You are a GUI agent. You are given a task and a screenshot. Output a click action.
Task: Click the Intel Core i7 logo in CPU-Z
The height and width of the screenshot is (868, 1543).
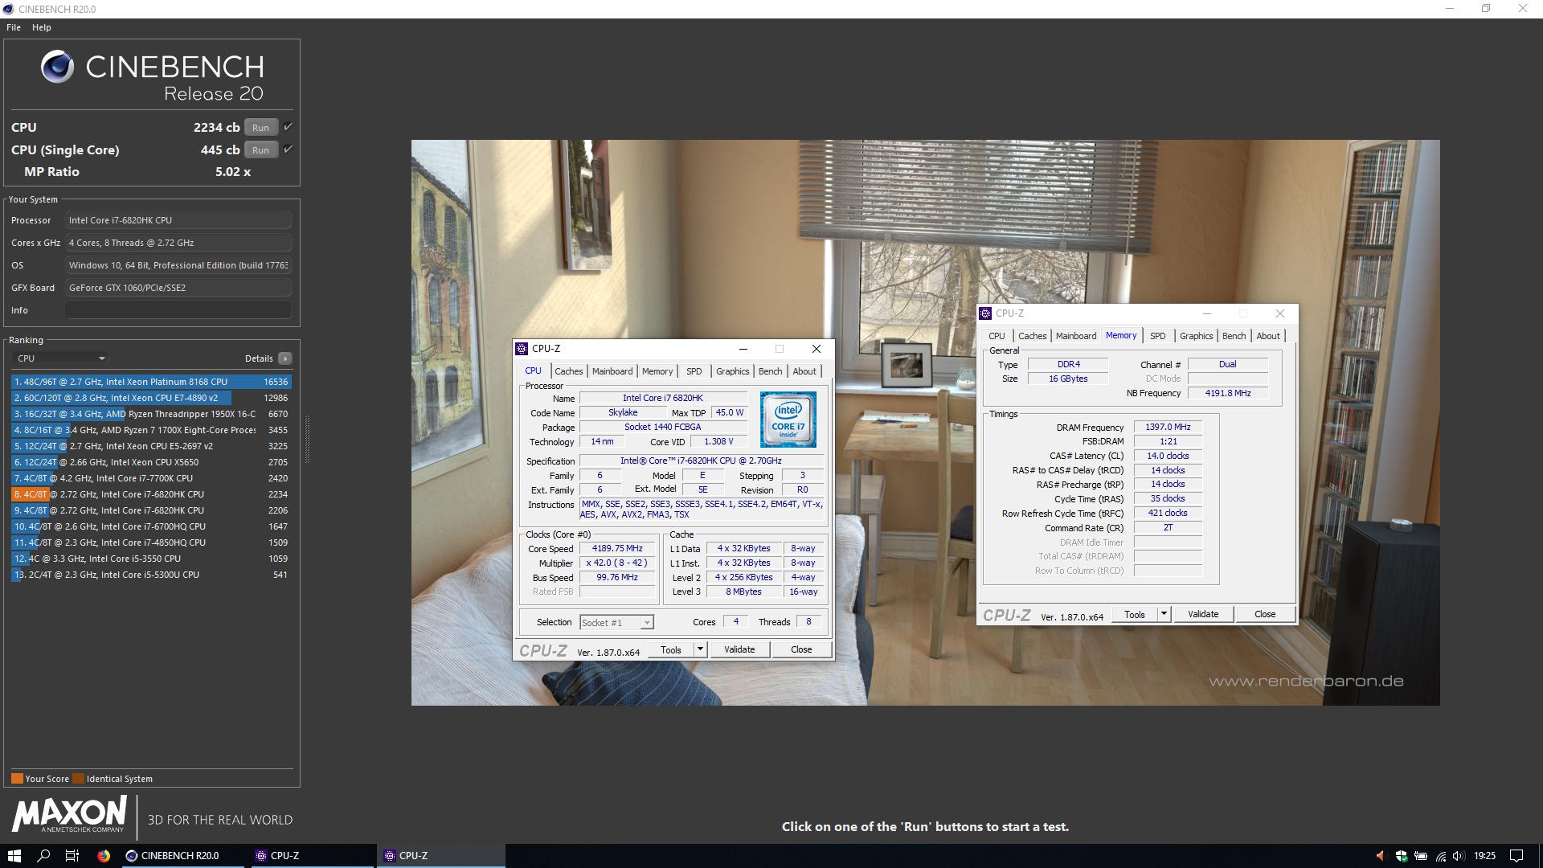(x=788, y=420)
